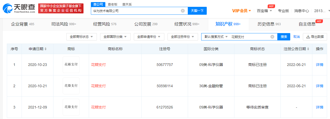Switch to the 历史信息 tab

pos(269,24)
